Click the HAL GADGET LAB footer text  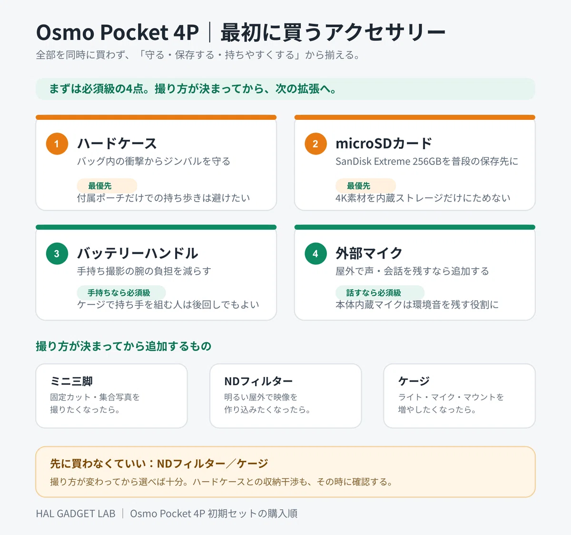[x=76, y=514]
